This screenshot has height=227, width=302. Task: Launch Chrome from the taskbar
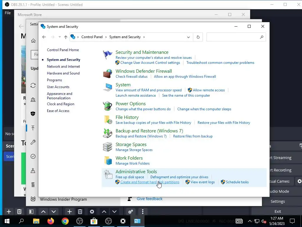tap(65, 221)
